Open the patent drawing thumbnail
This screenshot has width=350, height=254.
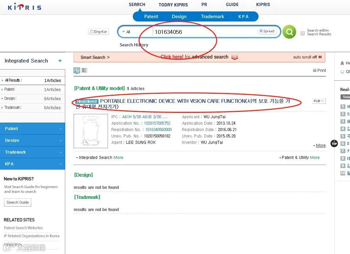(x=91, y=131)
